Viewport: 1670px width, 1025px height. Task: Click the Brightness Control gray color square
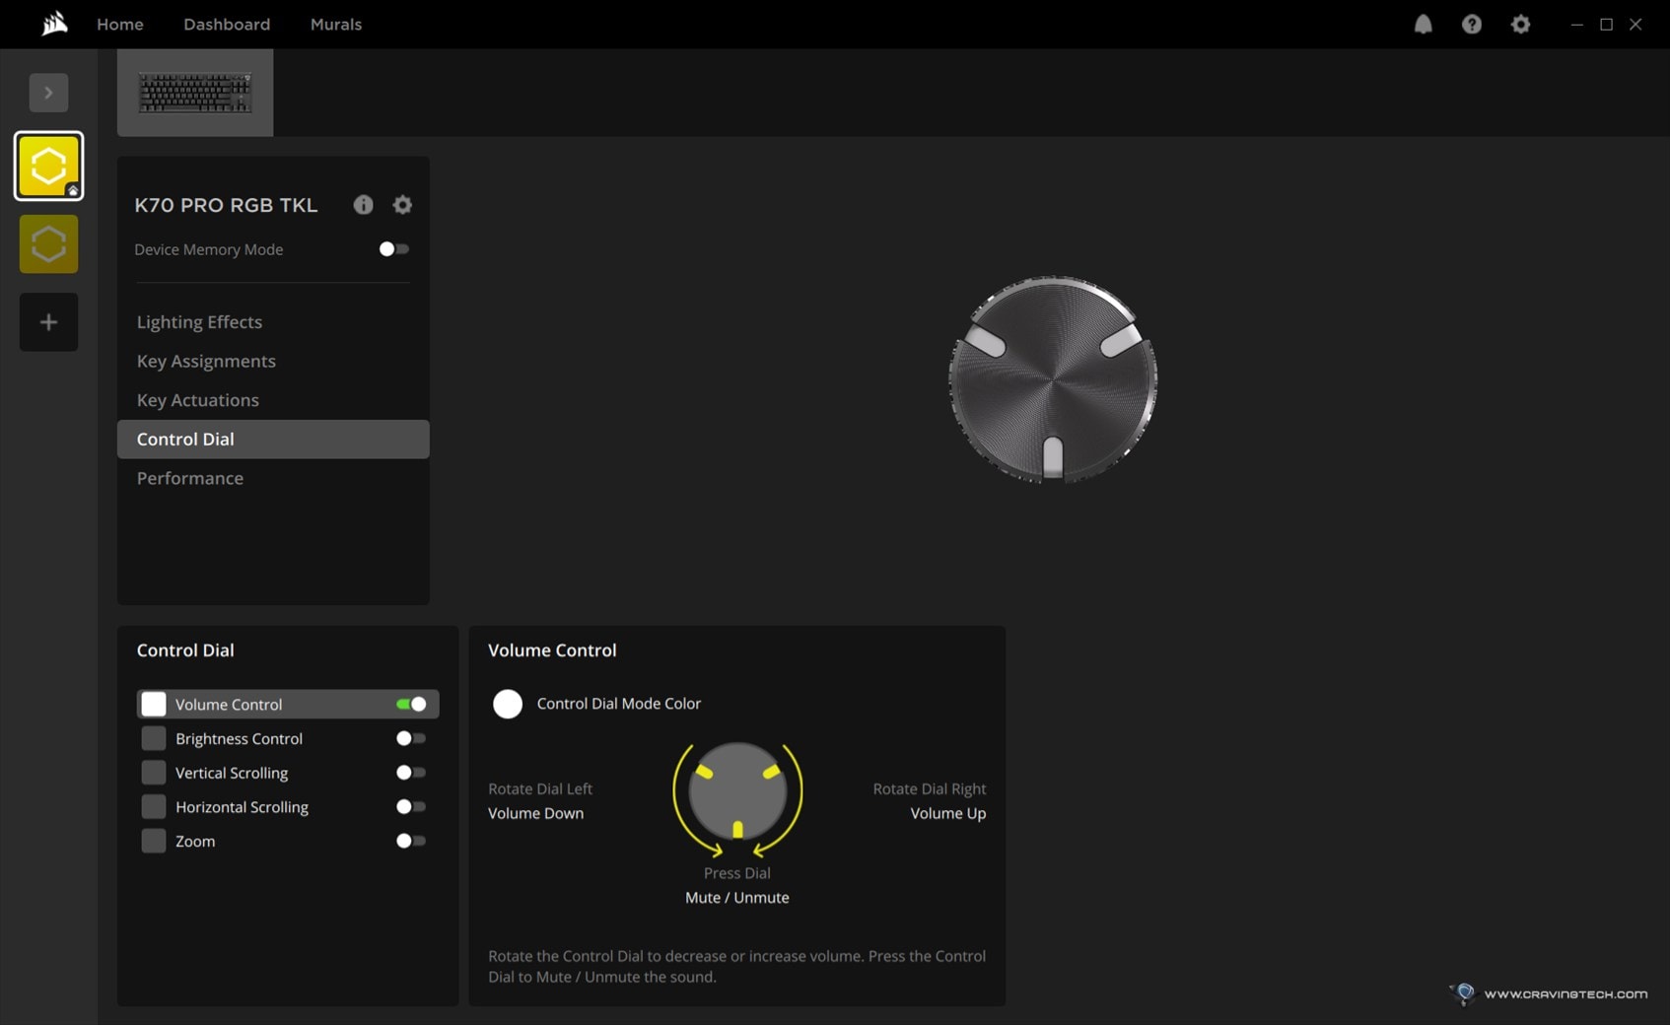click(154, 738)
